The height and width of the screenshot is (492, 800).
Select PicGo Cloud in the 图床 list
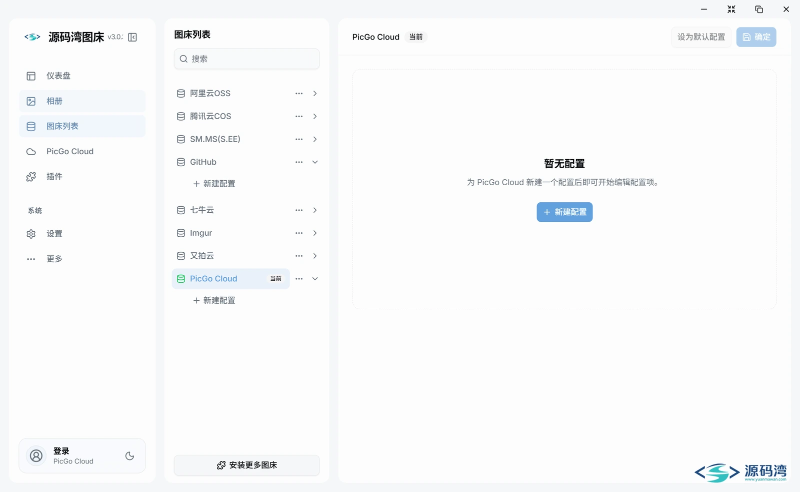230,279
